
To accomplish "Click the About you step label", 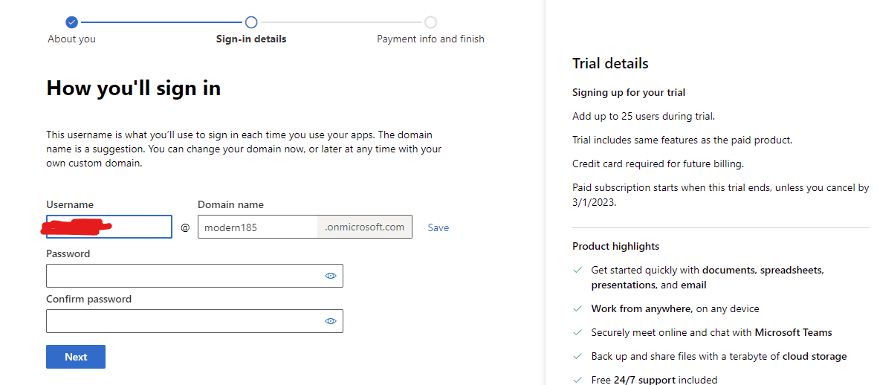I will point(71,39).
